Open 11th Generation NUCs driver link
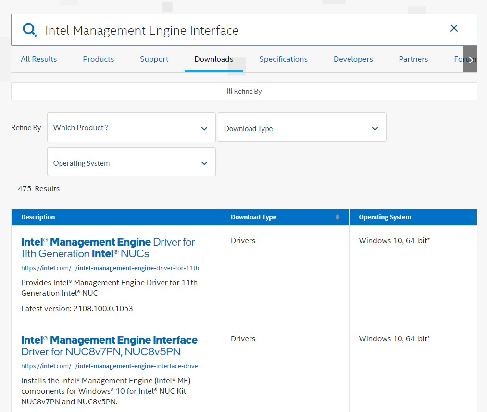 [x=108, y=248]
